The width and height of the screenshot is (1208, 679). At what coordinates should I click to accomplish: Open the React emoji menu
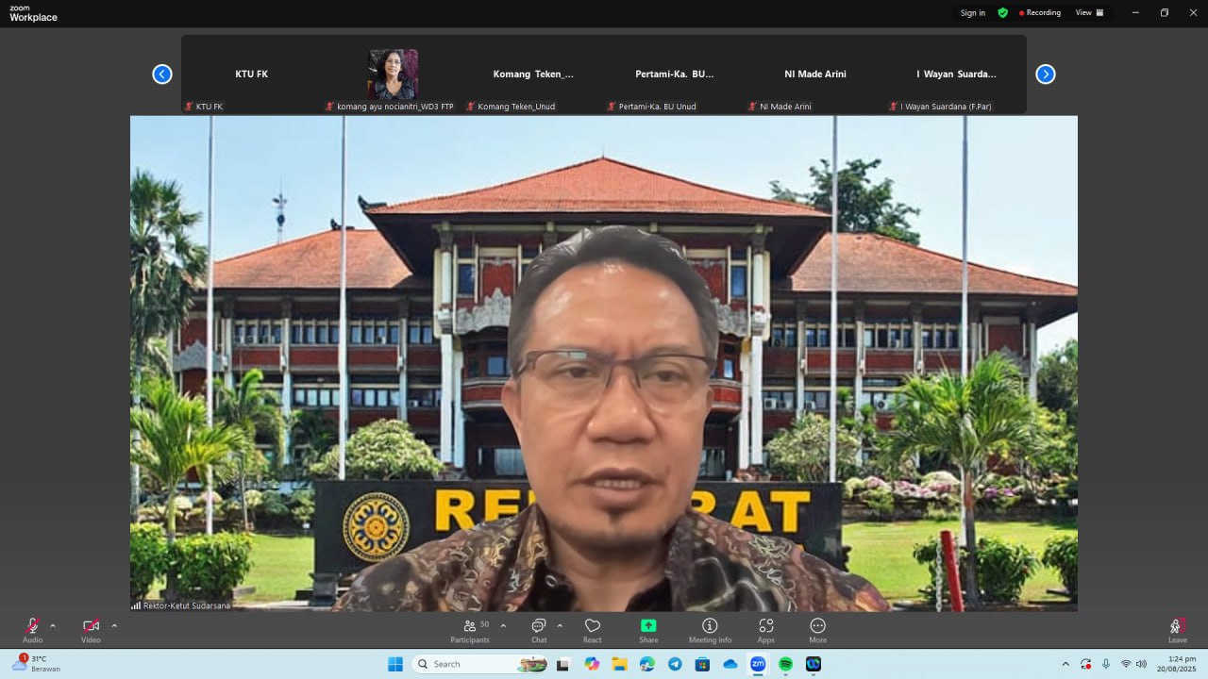592,630
